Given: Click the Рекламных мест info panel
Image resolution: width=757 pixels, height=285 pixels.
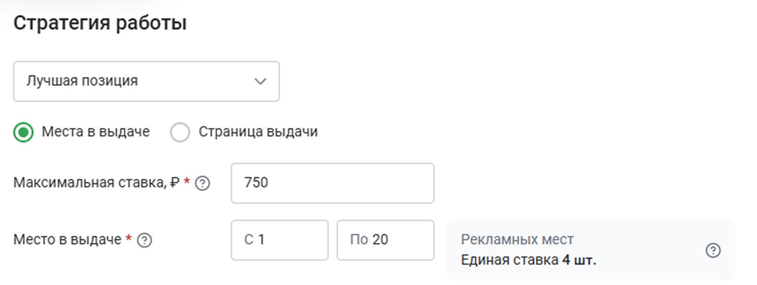Looking at the screenshot, I should tap(590, 250).
